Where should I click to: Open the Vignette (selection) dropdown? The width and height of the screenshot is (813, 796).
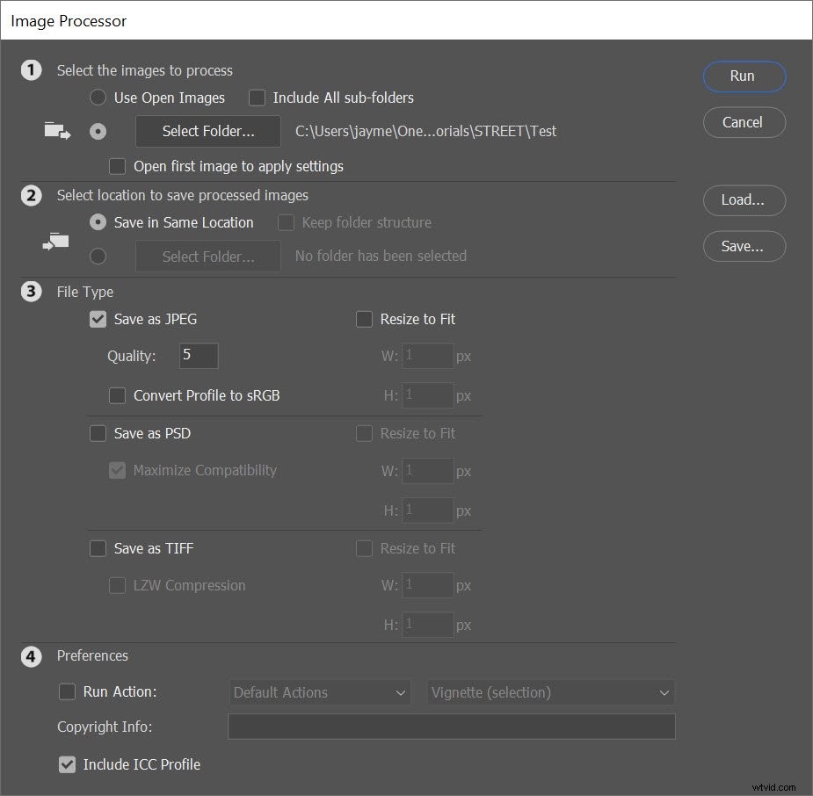click(550, 692)
